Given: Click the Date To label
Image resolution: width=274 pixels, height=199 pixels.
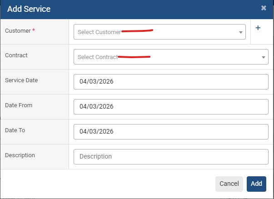Looking at the screenshot, I should pyautogui.click(x=15, y=130).
